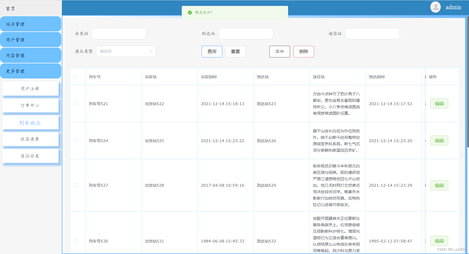Edit the row for 列车号524
Screen dimensions: 469x254
[x=439, y=141]
